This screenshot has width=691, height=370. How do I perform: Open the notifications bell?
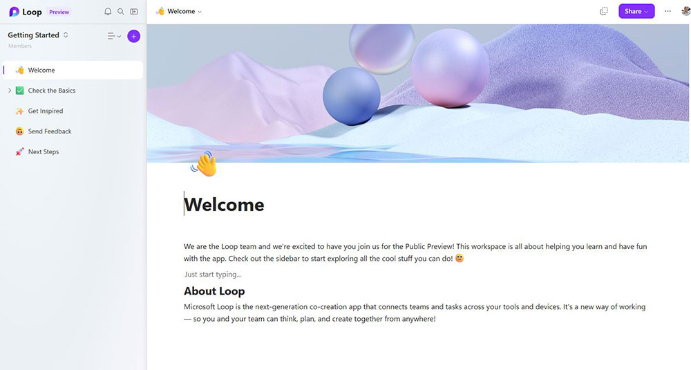108,12
